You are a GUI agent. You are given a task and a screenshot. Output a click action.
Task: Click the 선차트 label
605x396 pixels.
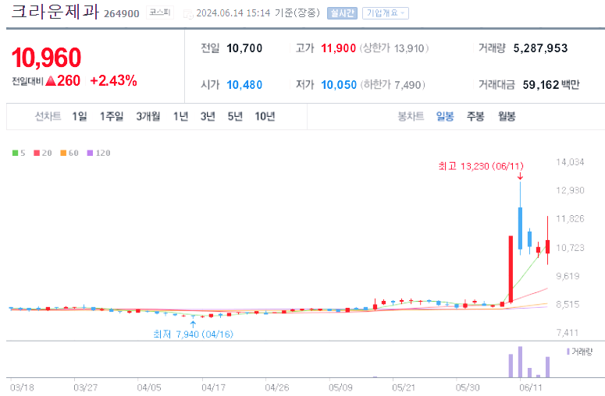tap(48, 116)
